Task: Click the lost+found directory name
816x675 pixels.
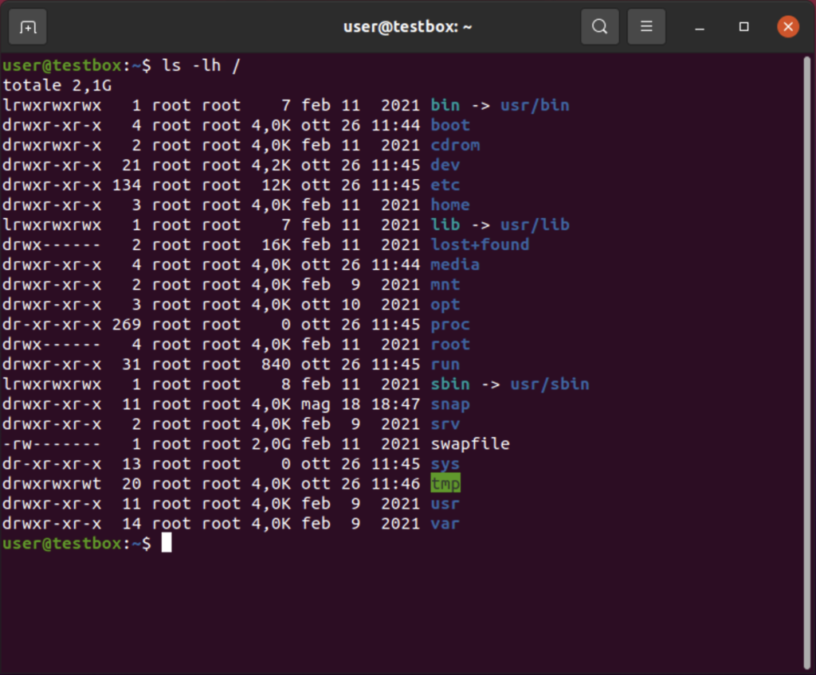Action: (x=480, y=245)
